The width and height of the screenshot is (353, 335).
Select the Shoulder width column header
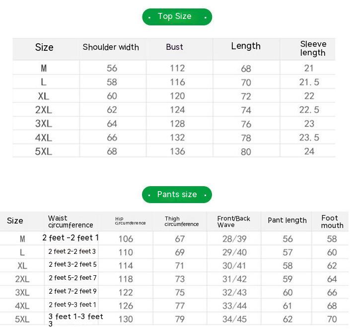coord(111,47)
